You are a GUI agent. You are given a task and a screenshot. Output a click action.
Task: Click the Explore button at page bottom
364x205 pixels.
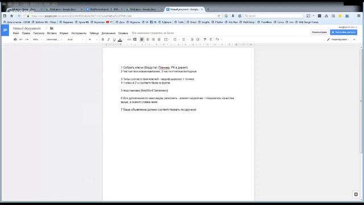click(356, 194)
